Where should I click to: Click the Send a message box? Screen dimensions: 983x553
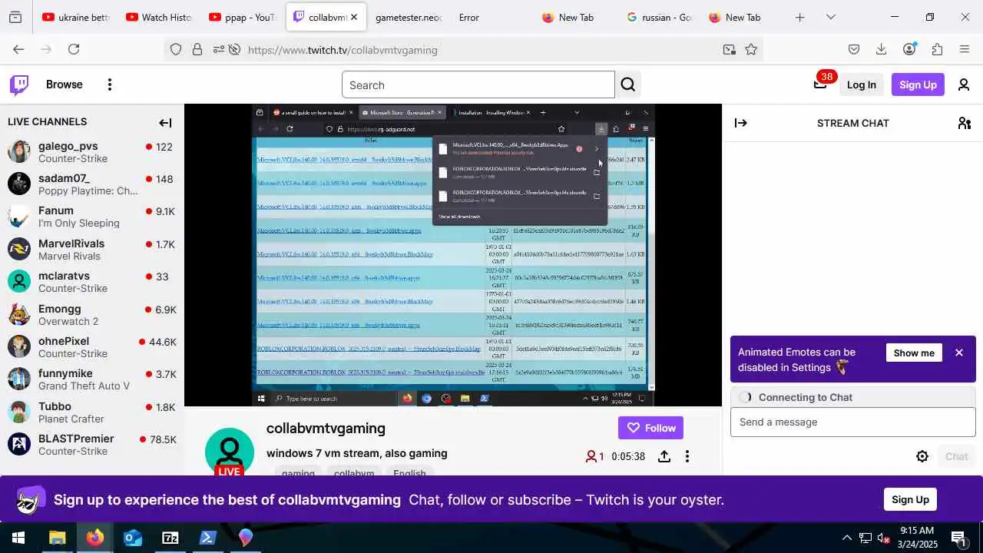[x=852, y=422]
